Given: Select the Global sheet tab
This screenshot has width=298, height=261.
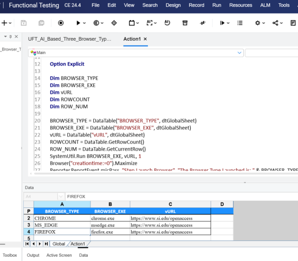Looking at the screenshot, I should [x=59, y=244].
